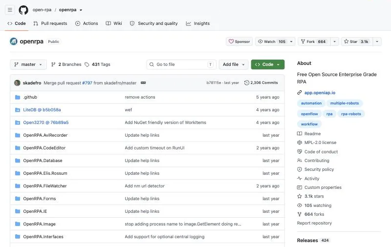Viewport: 391px width, 247px height.
Task: Click the skadefro author avatar
Action: click(x=17, y=82)
